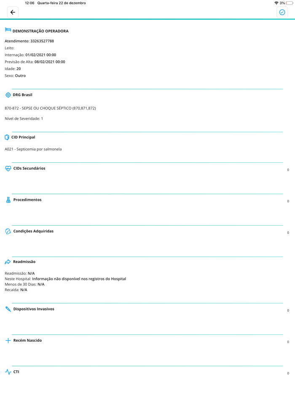This screenshot has height=394, width=295.
Task: Select the CTI pulse icon
Action: [8, 372]
